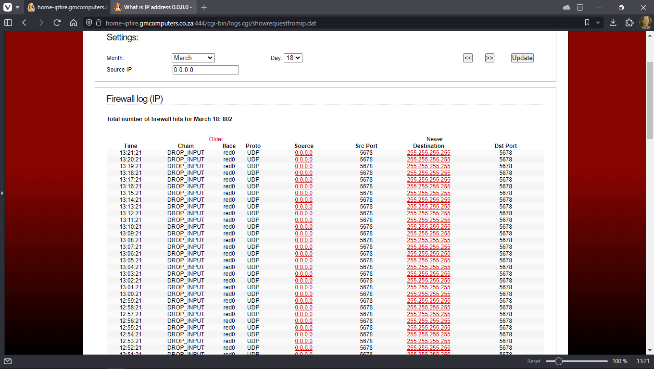Click the << previous day button

467,58
